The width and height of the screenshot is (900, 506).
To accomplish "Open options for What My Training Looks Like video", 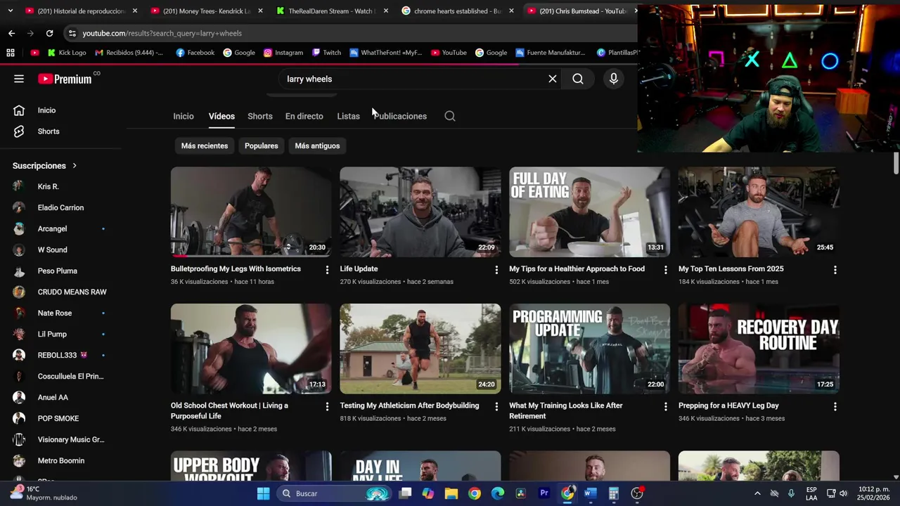I will point(665,406).
